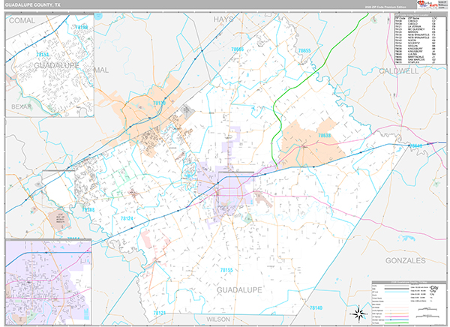Select the 78140 ZIP code label

[x=314, y=308]
